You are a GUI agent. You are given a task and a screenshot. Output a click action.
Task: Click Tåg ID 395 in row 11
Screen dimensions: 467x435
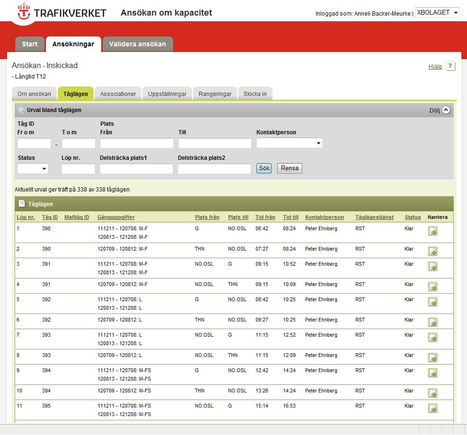(x=46, y=406)
